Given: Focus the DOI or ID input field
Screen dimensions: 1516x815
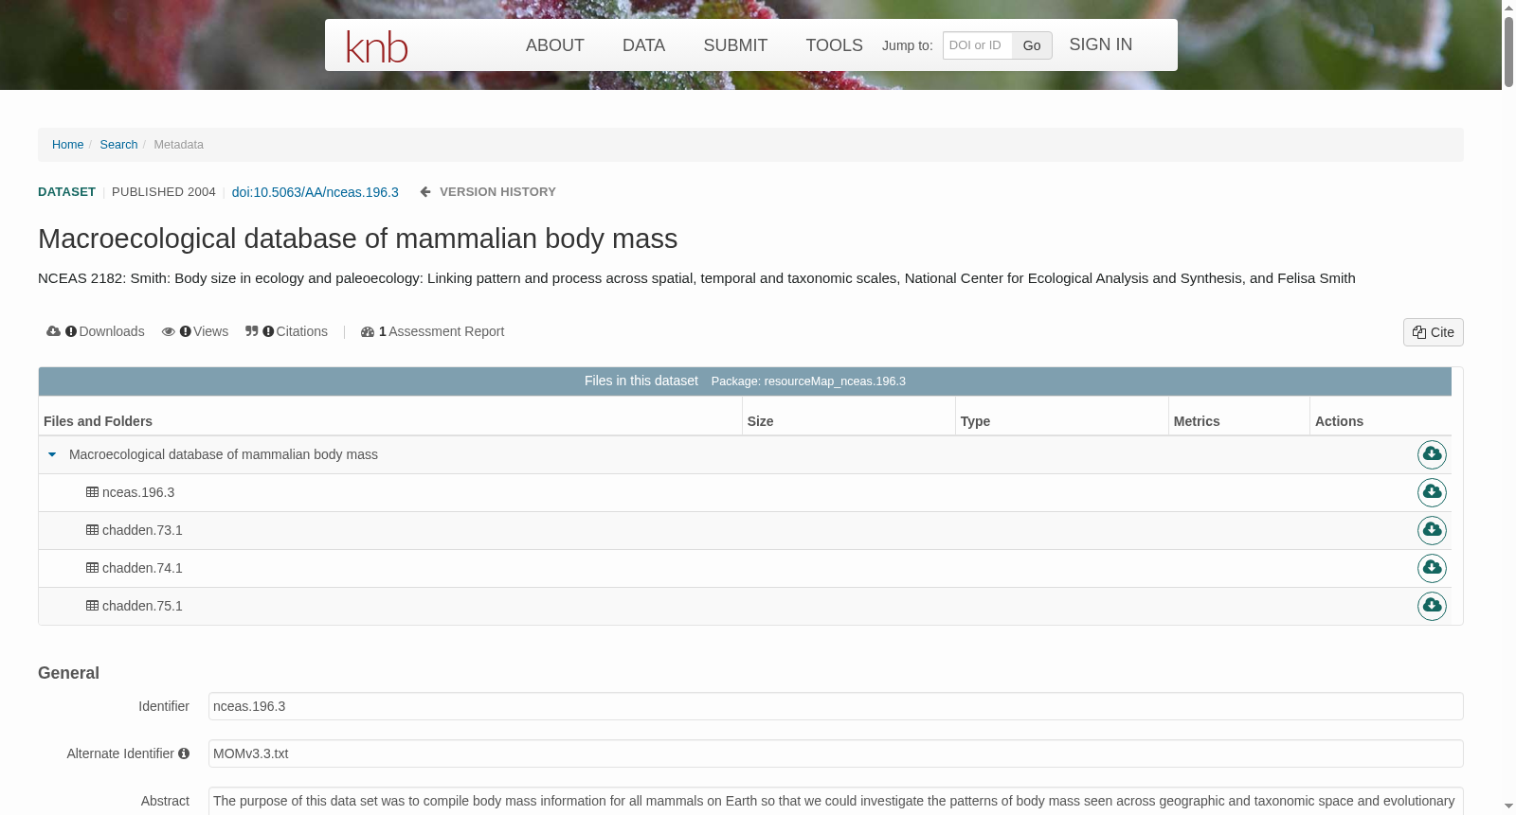Looking at the screenshot, I should point(978,45).
